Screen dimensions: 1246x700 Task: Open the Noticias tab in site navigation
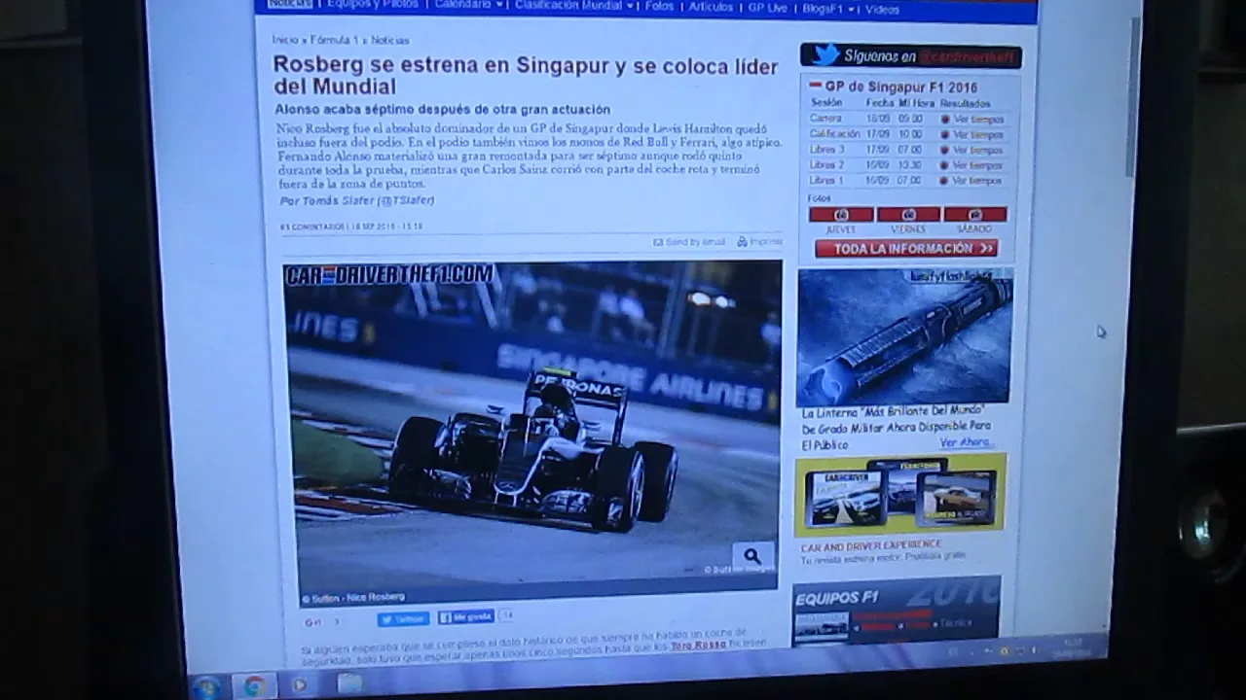290,4
